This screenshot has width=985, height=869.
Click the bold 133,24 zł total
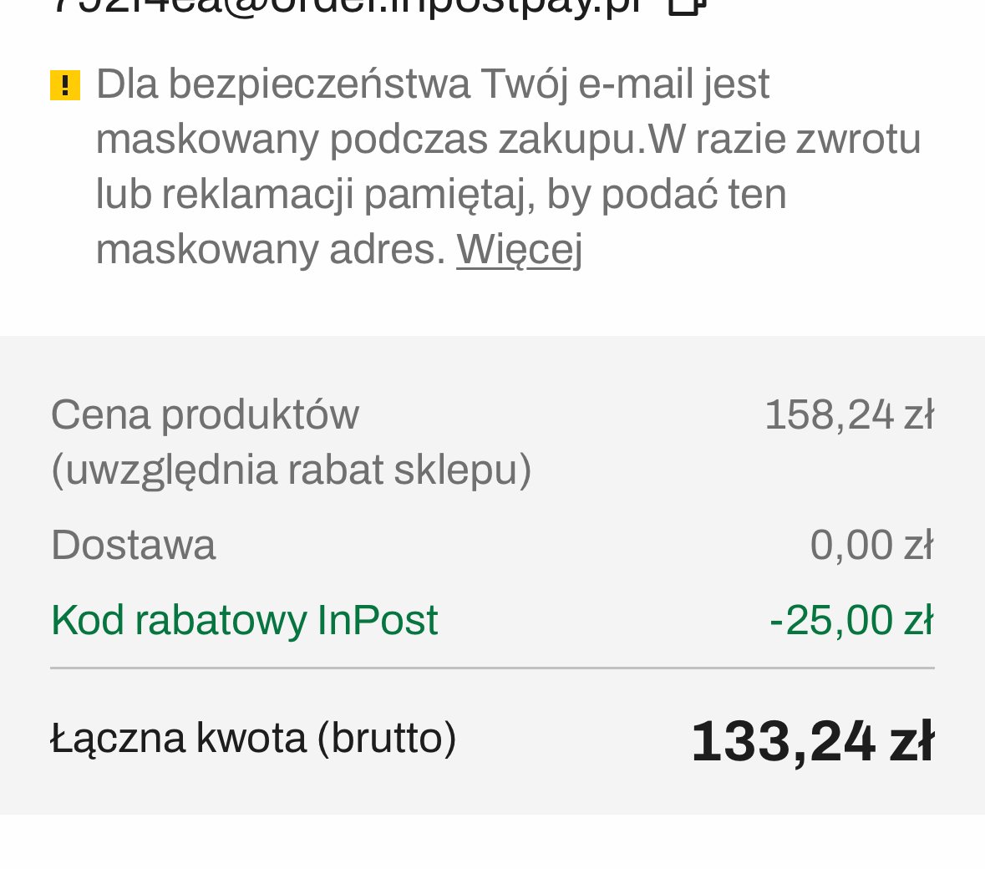pos(813,742)
